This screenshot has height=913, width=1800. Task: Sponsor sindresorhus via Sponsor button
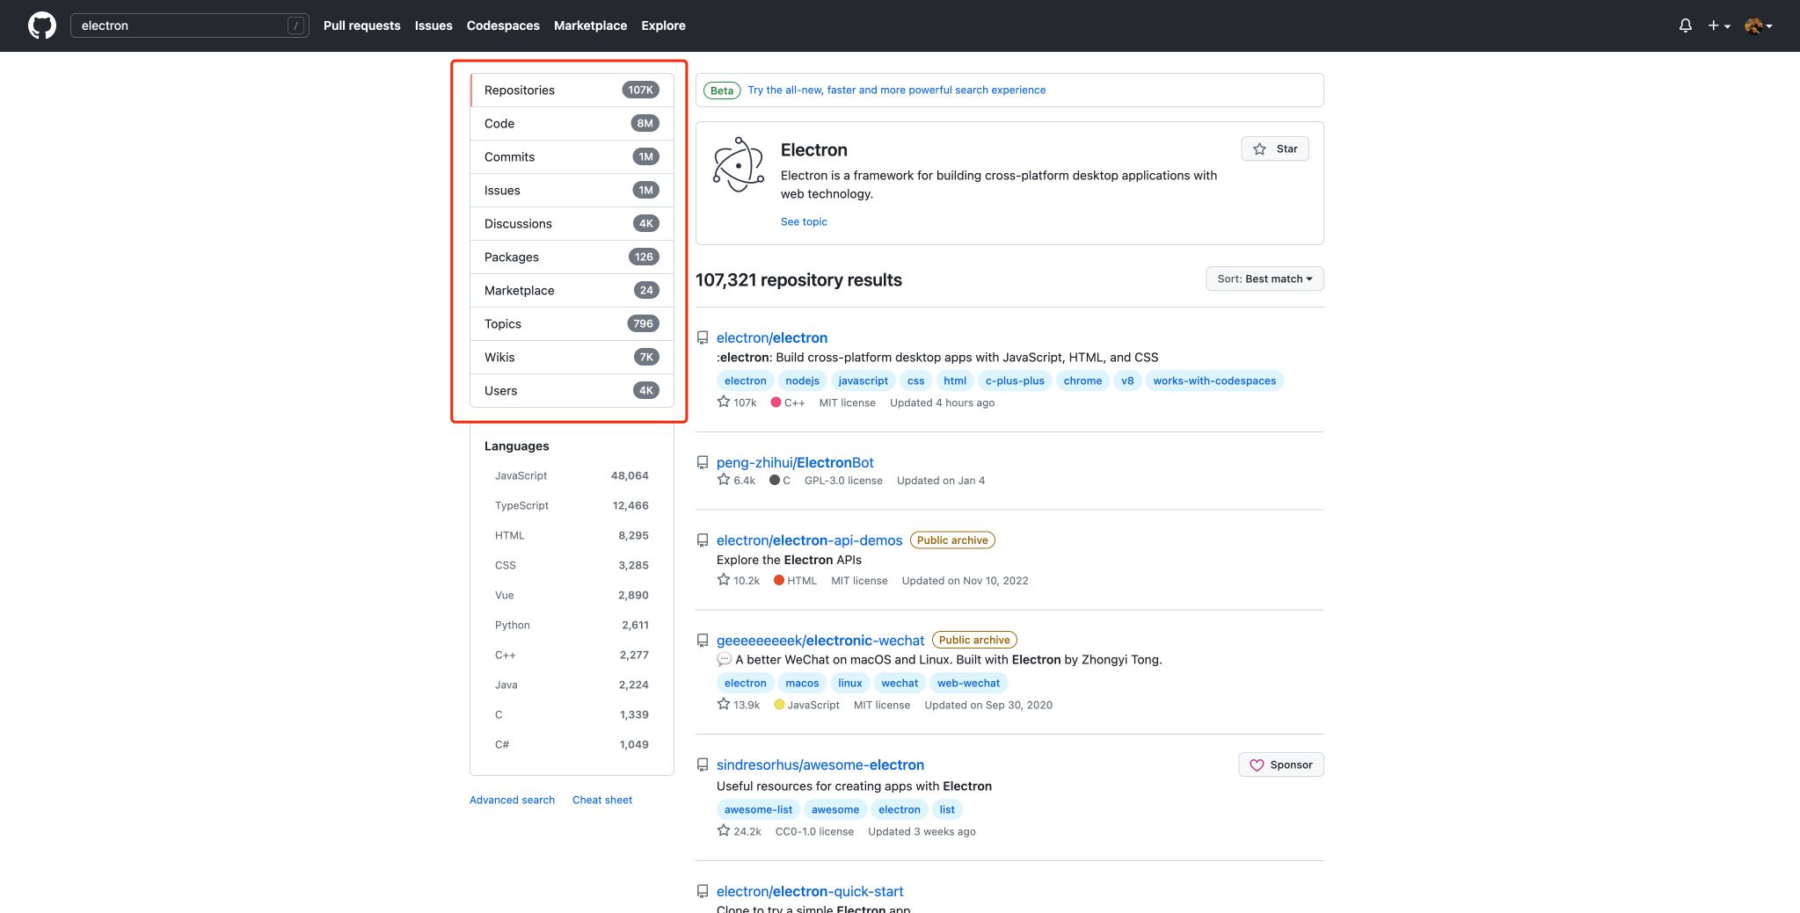pos(1281,764)
